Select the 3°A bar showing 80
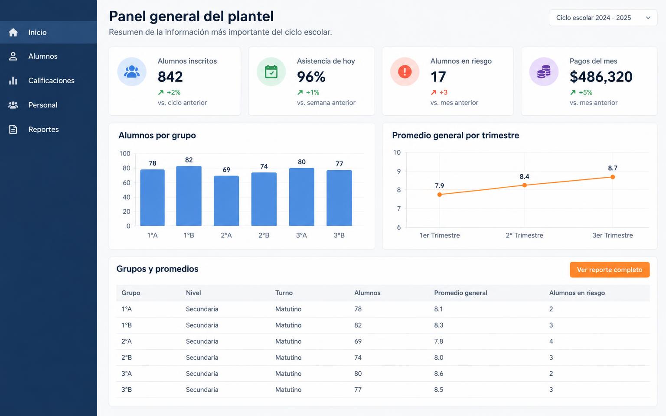The image size is (666, 416). (302, 197)
